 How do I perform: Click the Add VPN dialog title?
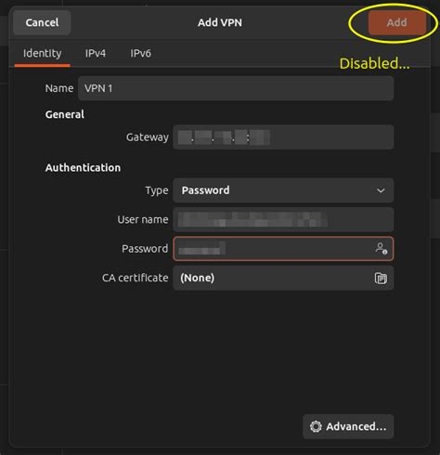point(220,22)
